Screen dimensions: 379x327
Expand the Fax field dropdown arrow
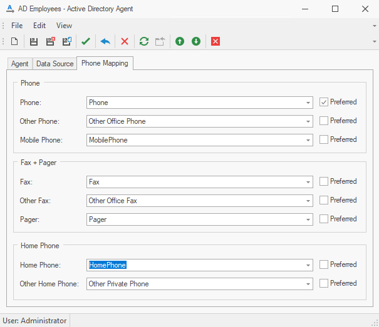tap(308, 182)
